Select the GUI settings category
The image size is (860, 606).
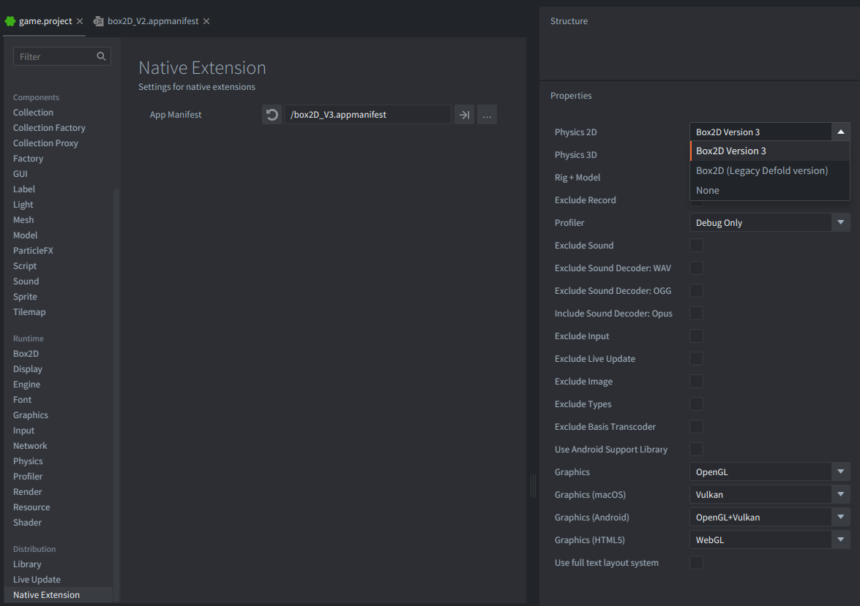point(20,174)
